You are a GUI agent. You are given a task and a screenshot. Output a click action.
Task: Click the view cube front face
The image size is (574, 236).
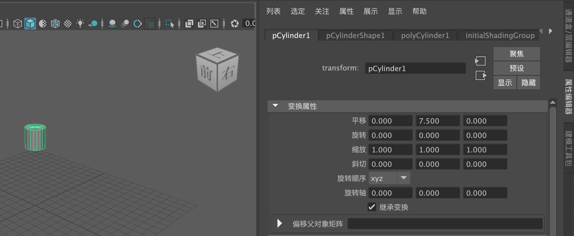(206, 73)
